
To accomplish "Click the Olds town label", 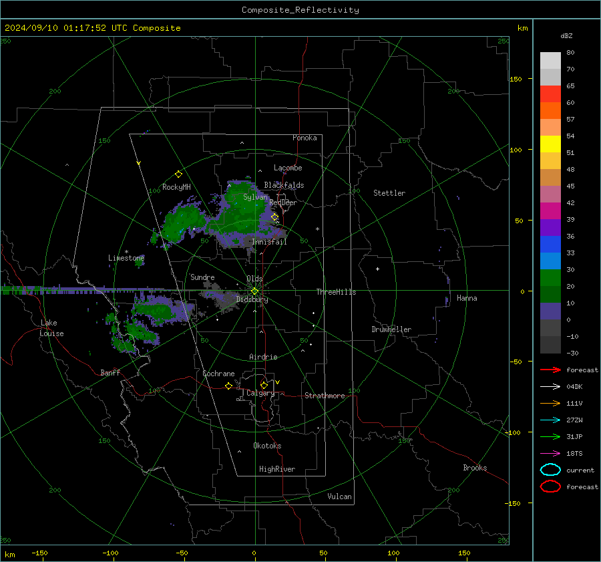I will [254, 279].
